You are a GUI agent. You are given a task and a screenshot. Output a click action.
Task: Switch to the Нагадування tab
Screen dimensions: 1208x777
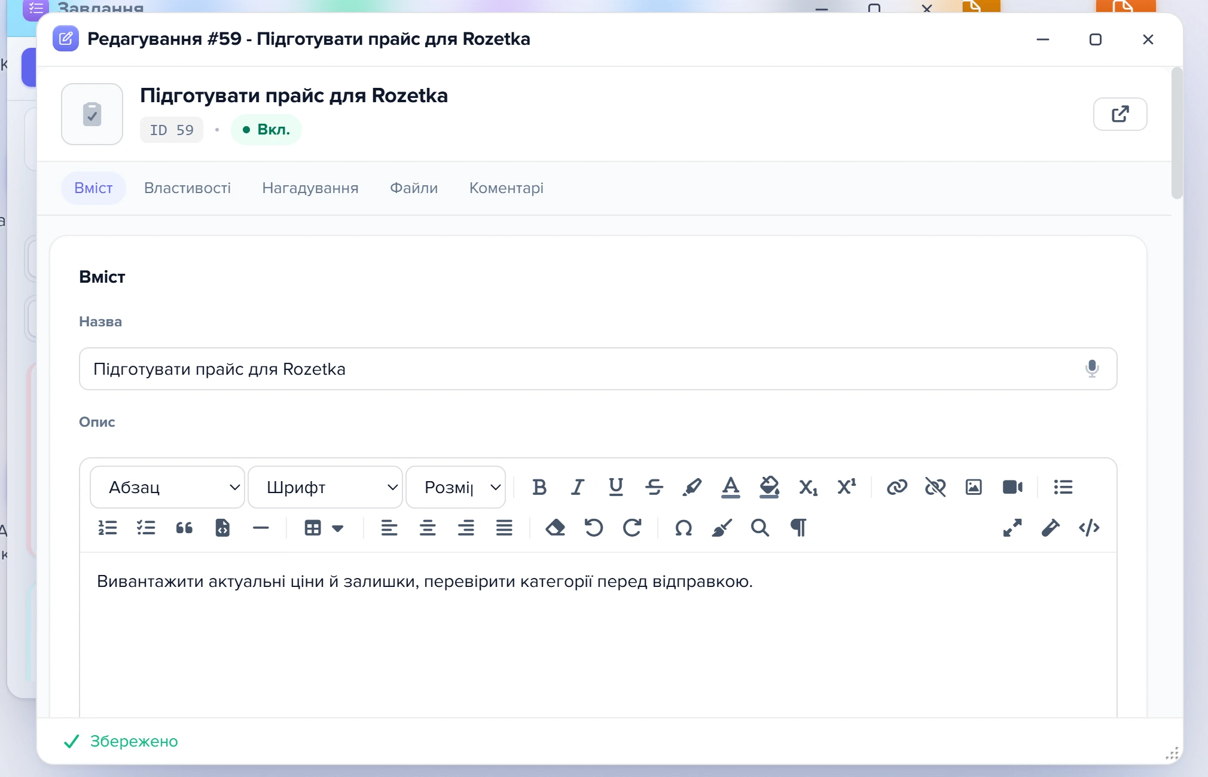tap(310, 188)
